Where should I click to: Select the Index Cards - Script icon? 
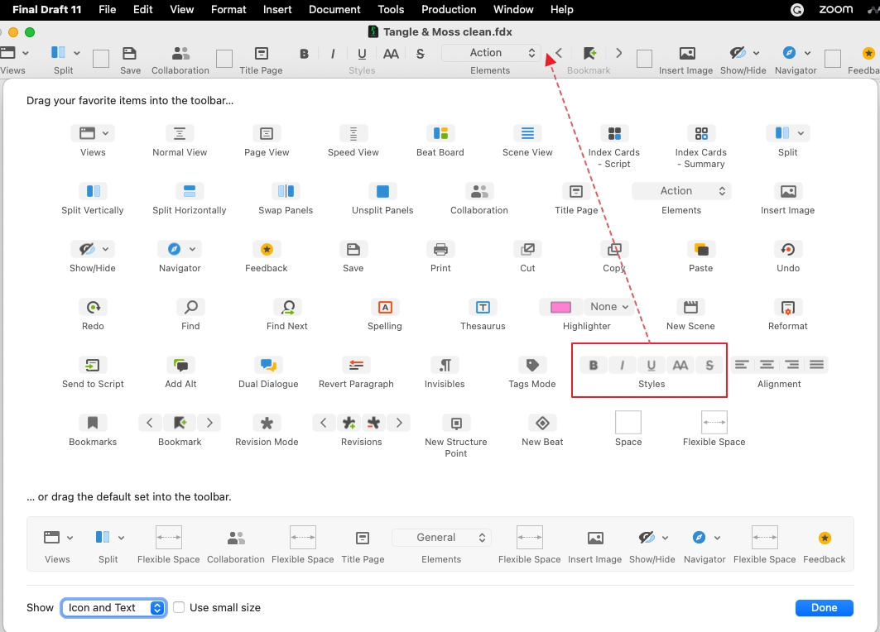pos(613,133)
